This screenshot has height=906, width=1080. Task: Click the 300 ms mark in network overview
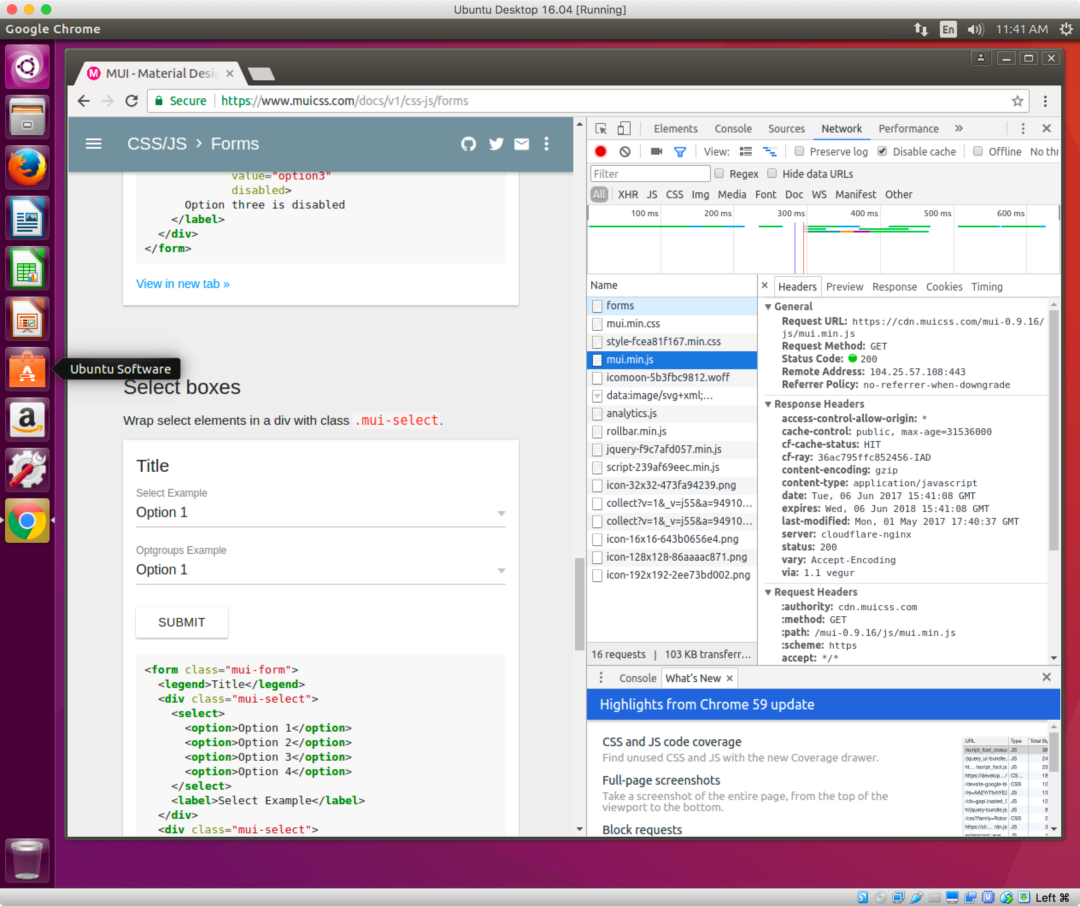792,213
